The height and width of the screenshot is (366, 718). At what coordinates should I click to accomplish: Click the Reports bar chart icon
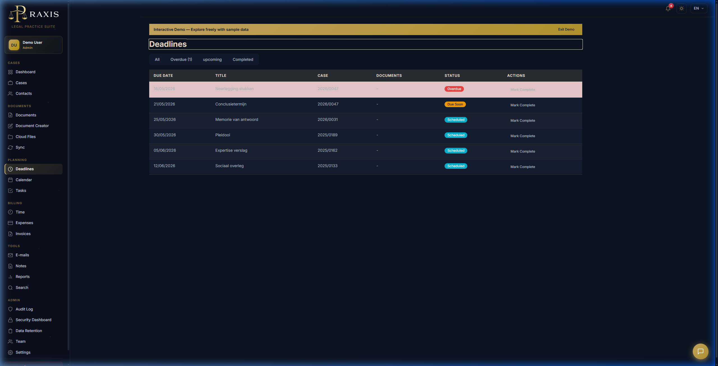point(10,277)
